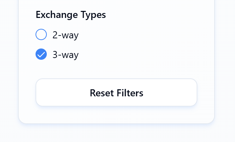This screenshot has width=235, height=142.
Task: Click the 3-way label text
Action: tap(65, 54)
